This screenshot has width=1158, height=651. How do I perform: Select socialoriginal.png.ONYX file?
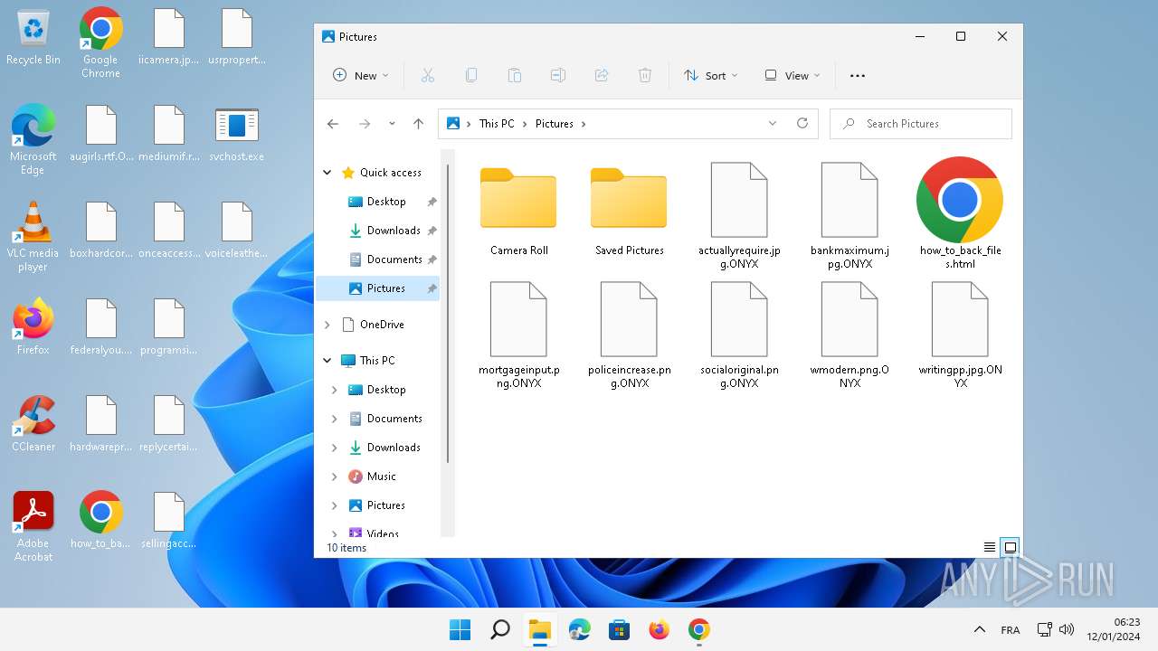tap(739, 335)
